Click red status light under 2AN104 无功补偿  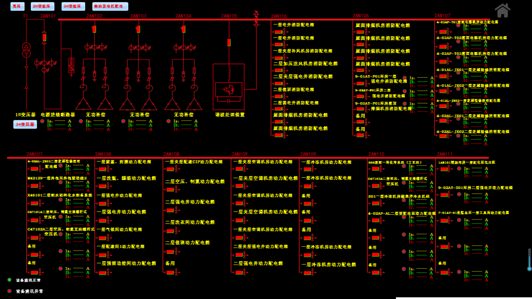[x=168, y=121]
